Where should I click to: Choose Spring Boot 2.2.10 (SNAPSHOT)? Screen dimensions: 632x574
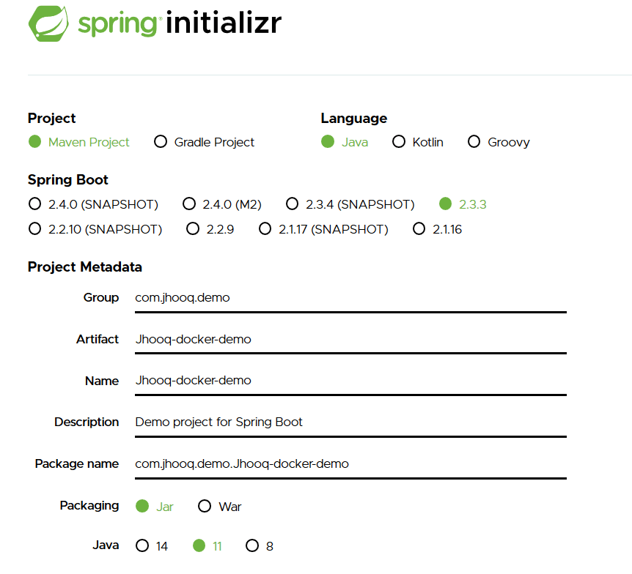click(x=34, y=229)
